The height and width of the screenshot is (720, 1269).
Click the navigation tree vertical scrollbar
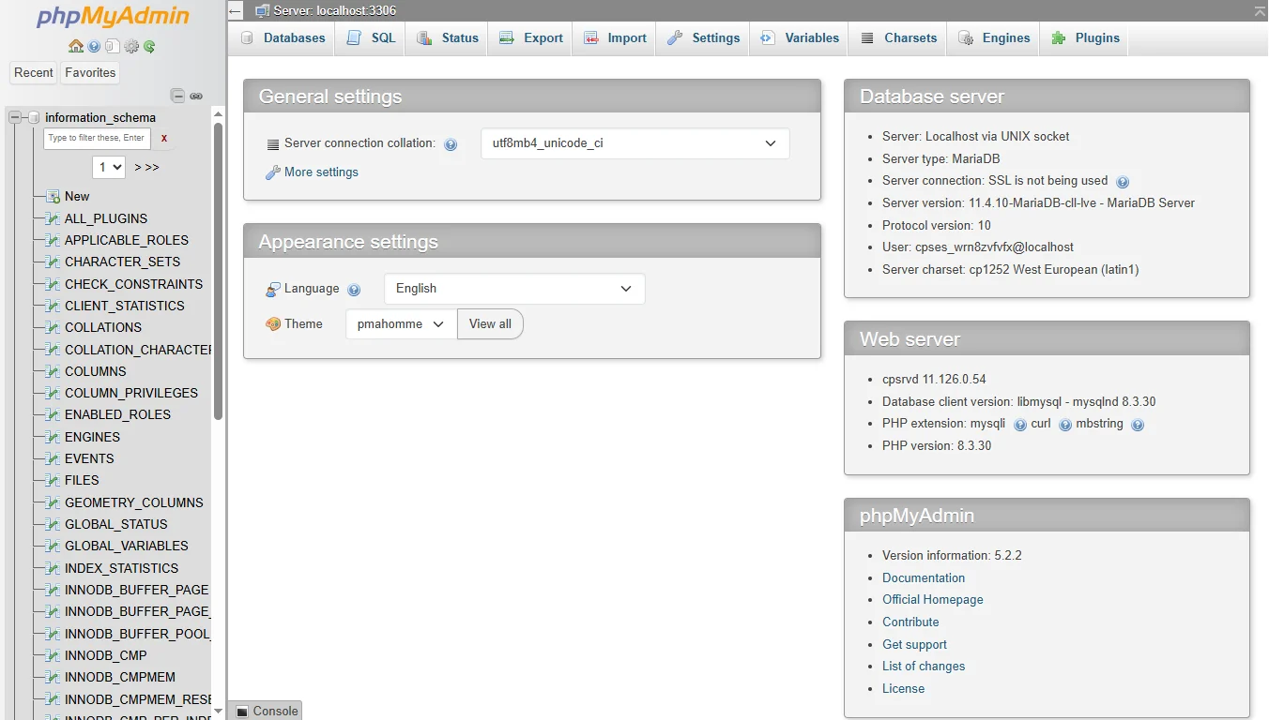click(219, 272)
